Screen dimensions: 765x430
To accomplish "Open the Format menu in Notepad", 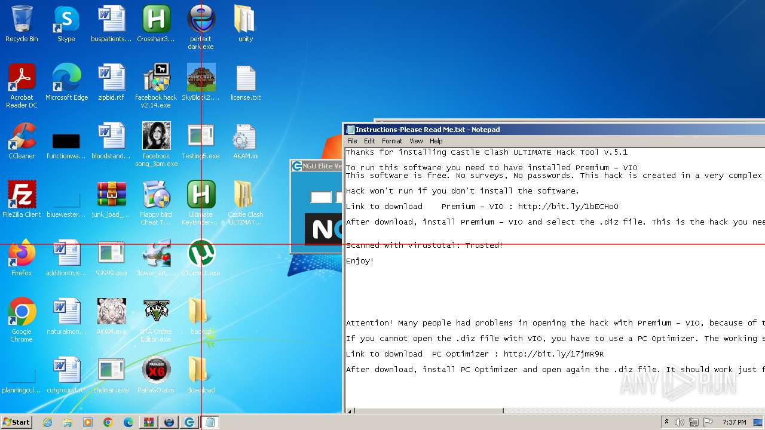I will (392, 141).
